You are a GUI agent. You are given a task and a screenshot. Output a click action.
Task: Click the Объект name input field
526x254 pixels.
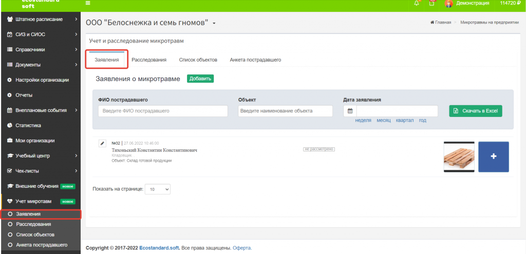[x=286, y=111]
